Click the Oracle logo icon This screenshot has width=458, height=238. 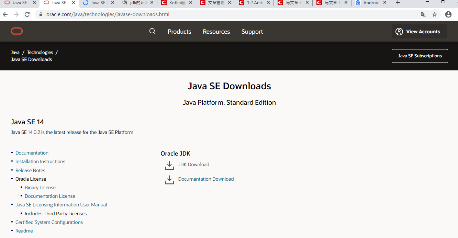click(x=16, y=31)
